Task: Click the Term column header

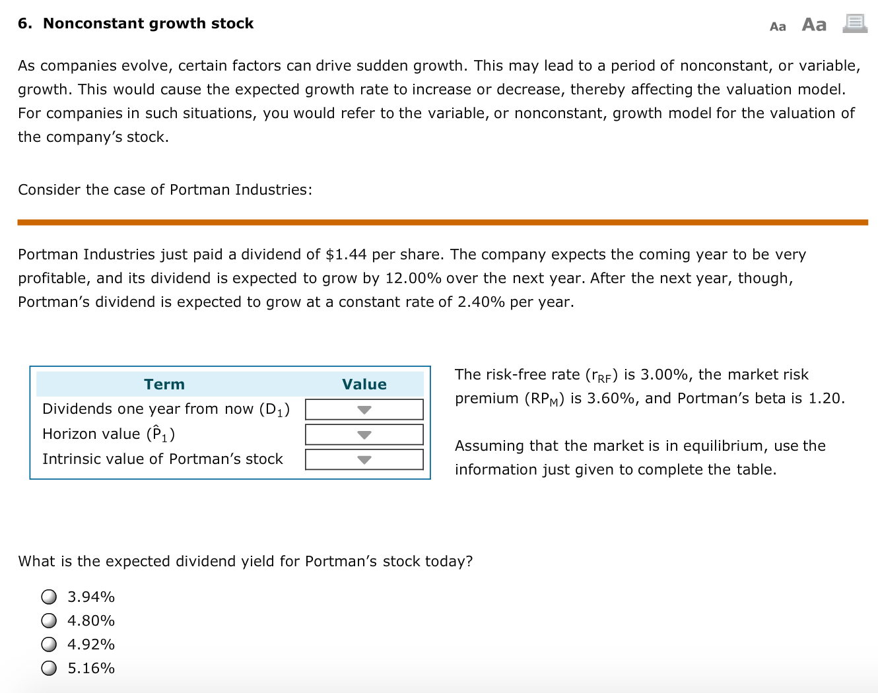Action: pyautogui.click(x=164, y=384)
